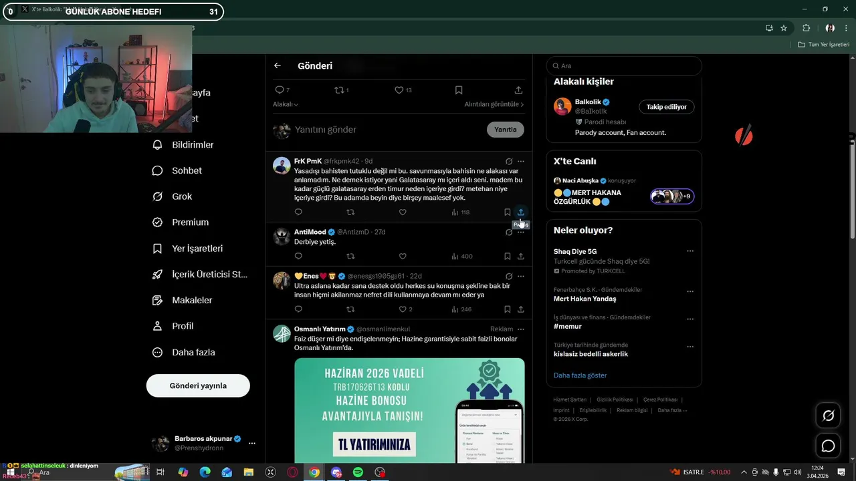This screenshot has width=856, height=481.
Task: Focus the 'Yanıtını gönder' reply field
Action: pyautogui.click(x=388, y=130)
